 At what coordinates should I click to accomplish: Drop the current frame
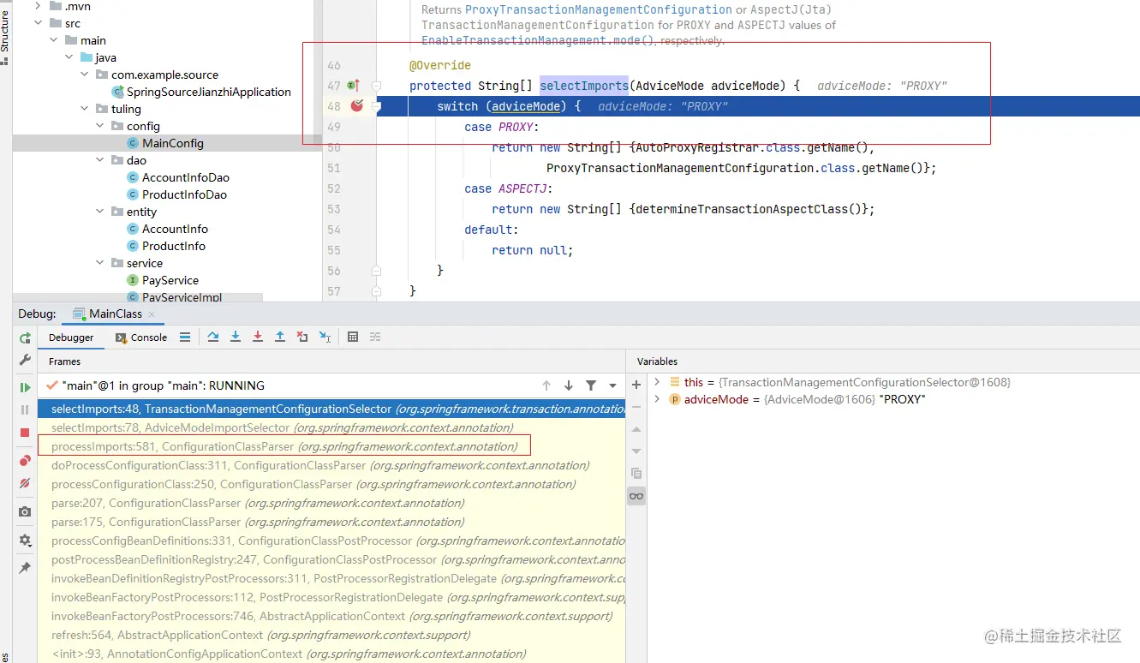click(x=302, y=337)
